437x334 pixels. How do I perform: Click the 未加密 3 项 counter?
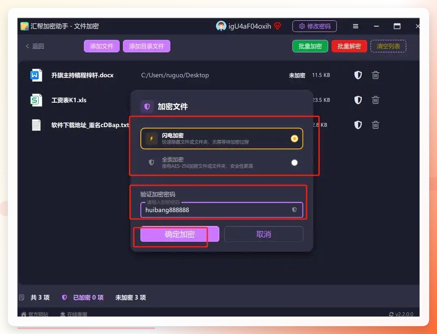(130, 297)
